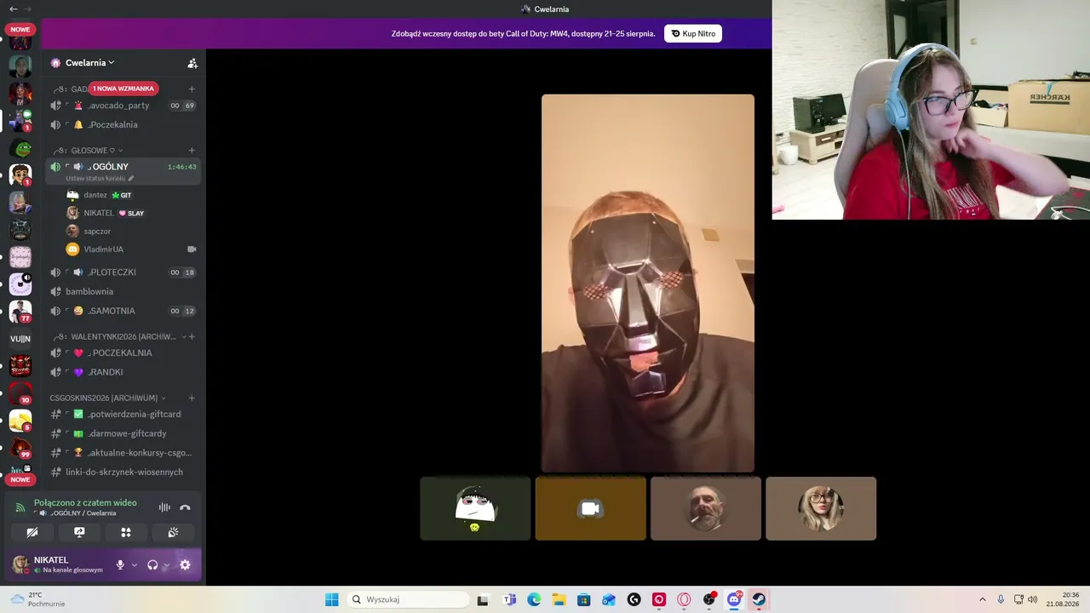1090x613 pixels.
Task: Open potwierdzenia-giftcard text channel
Action: [123, 414]
